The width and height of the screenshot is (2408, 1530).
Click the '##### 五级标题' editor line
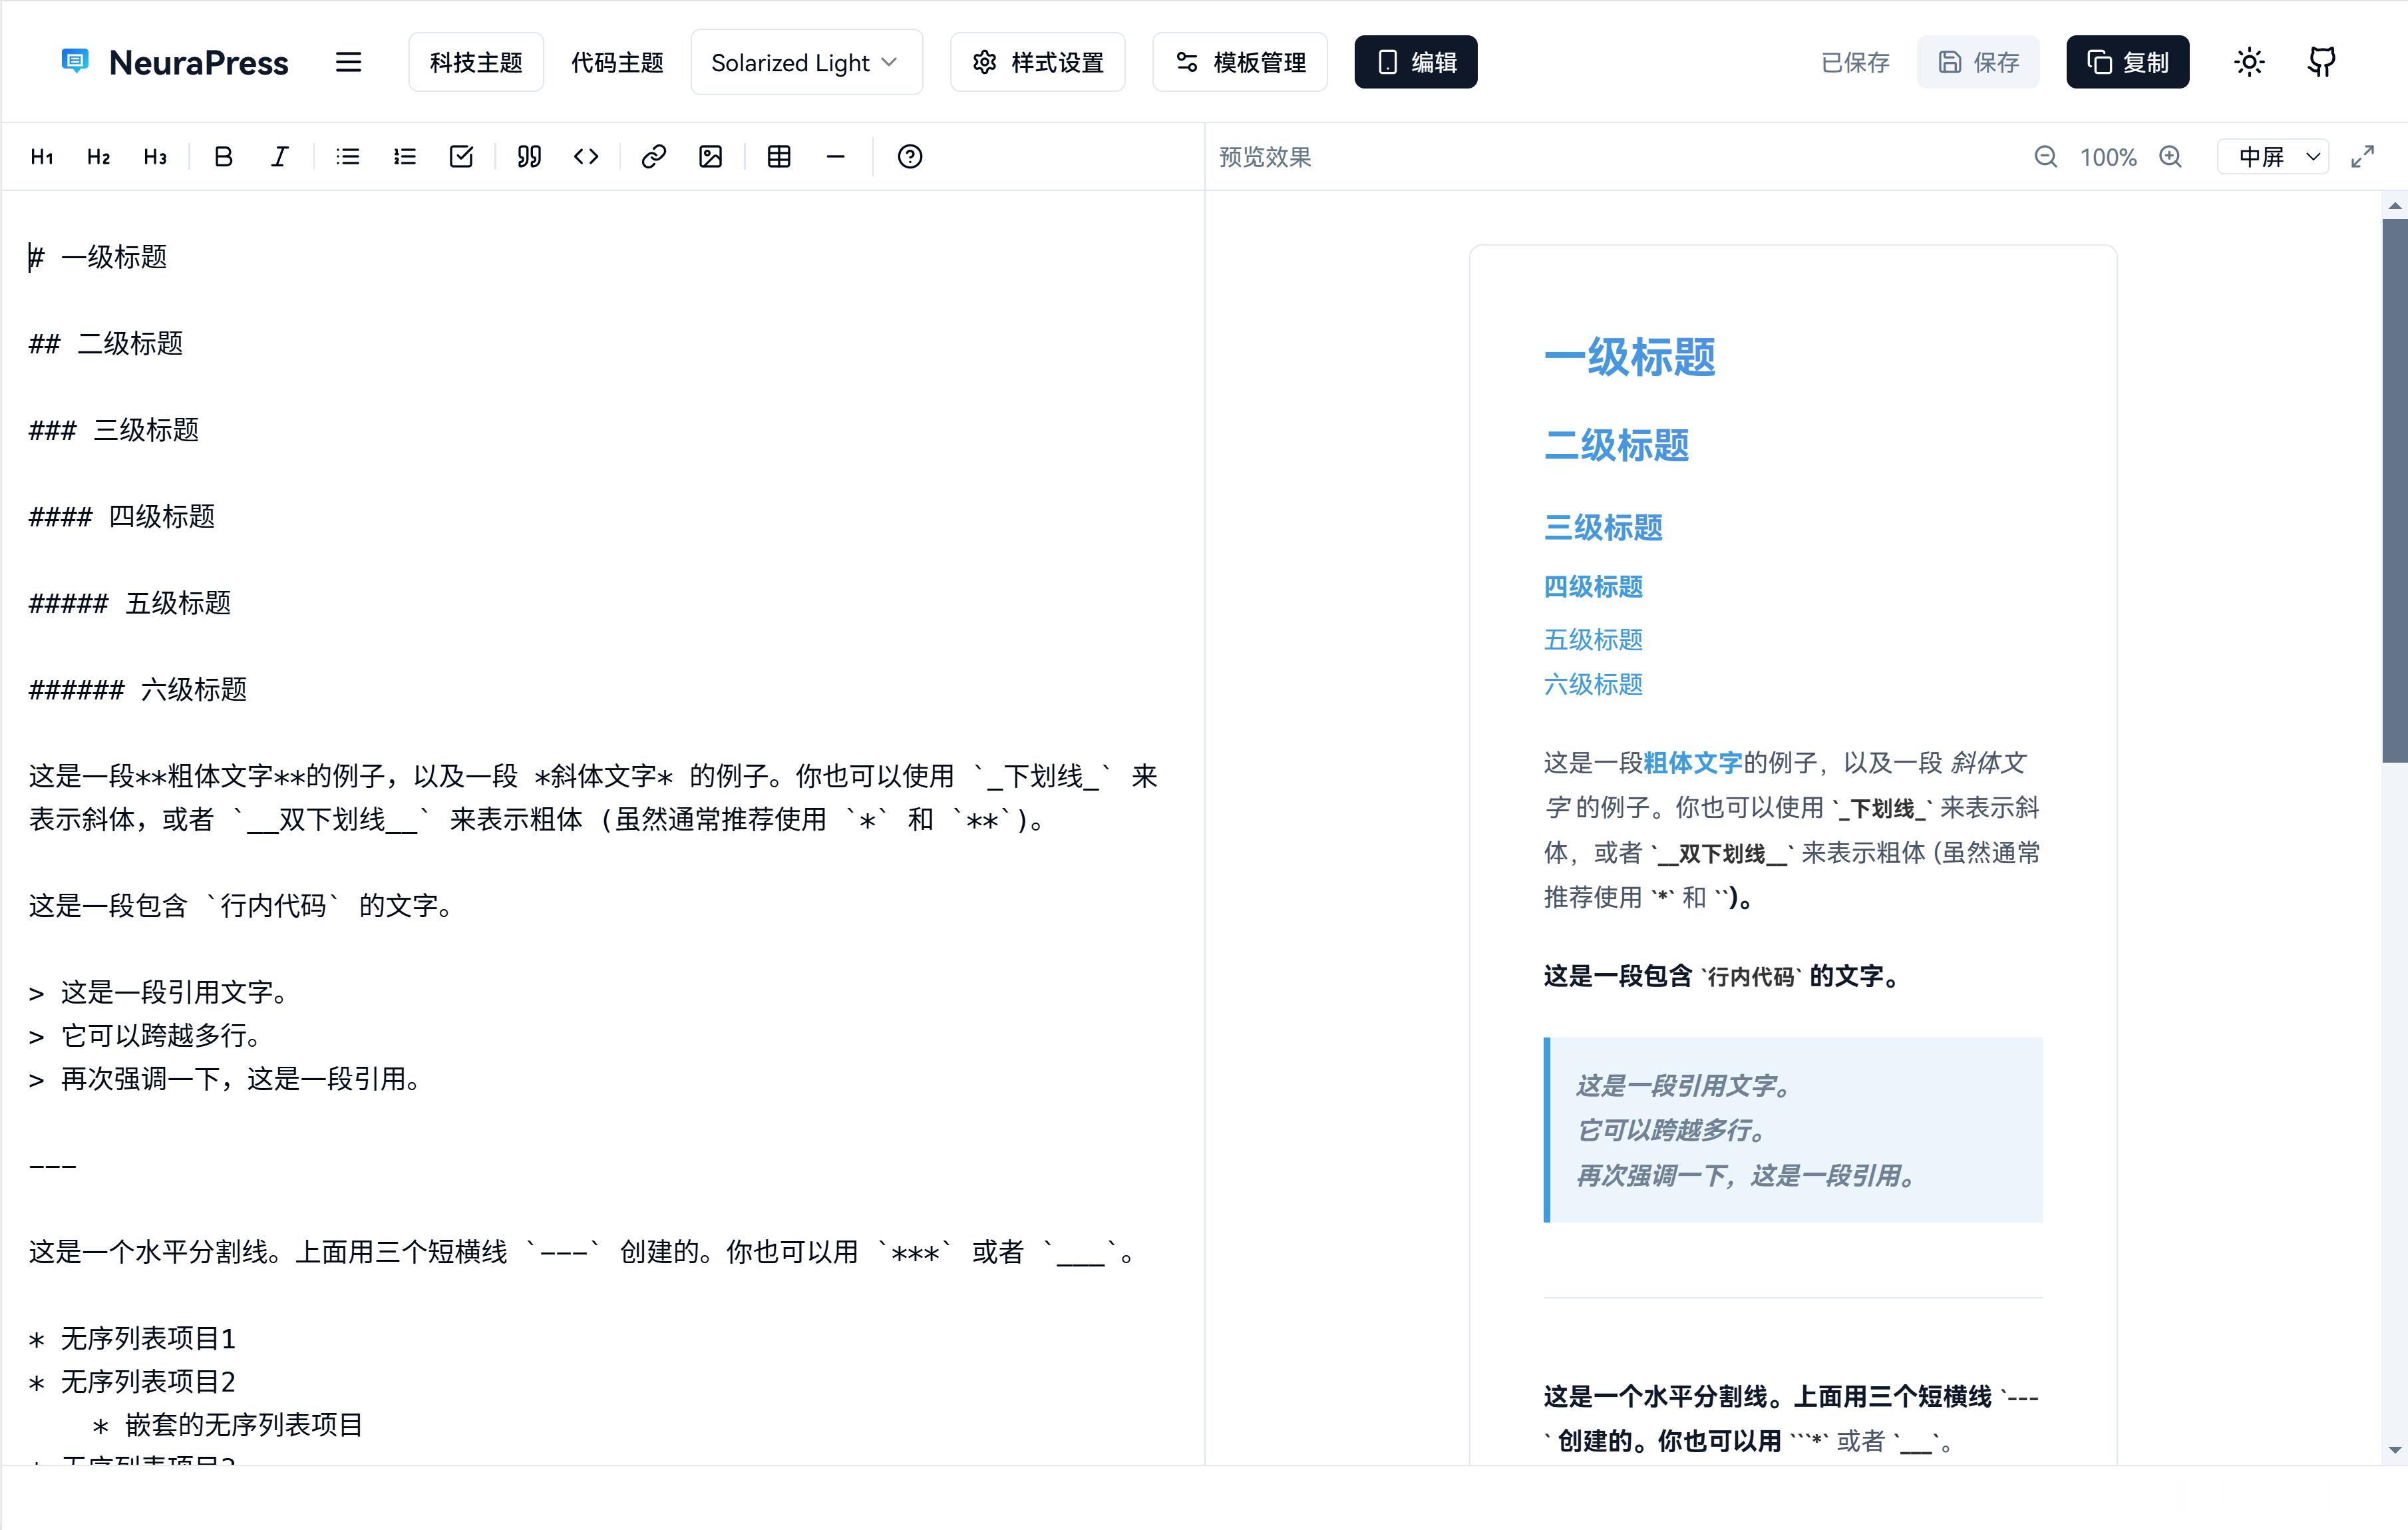tap(130, 603)
